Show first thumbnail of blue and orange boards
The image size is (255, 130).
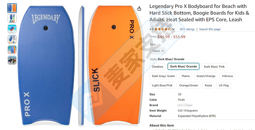[x=12, y=8]
